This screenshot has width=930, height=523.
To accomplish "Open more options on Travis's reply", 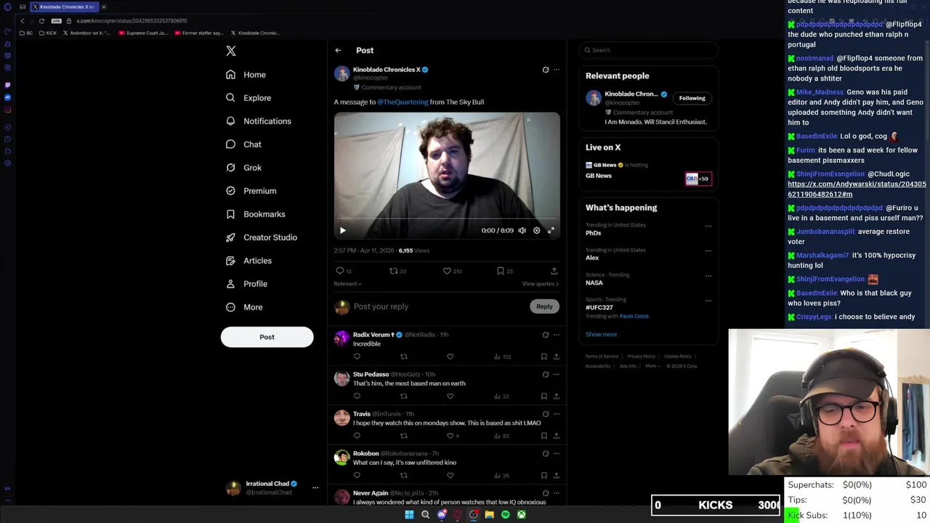I will pos(557,414).
